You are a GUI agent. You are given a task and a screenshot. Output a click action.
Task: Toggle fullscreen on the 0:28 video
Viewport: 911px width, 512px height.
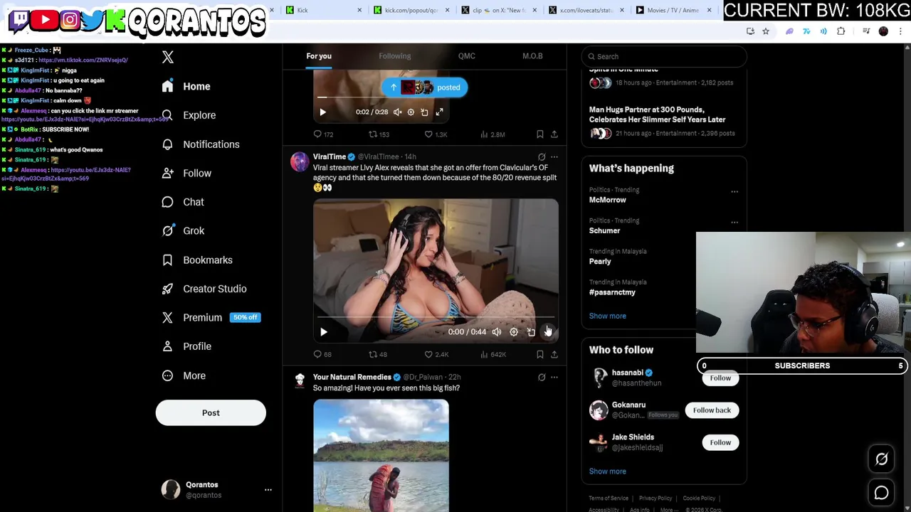click(x=439, y=112)
